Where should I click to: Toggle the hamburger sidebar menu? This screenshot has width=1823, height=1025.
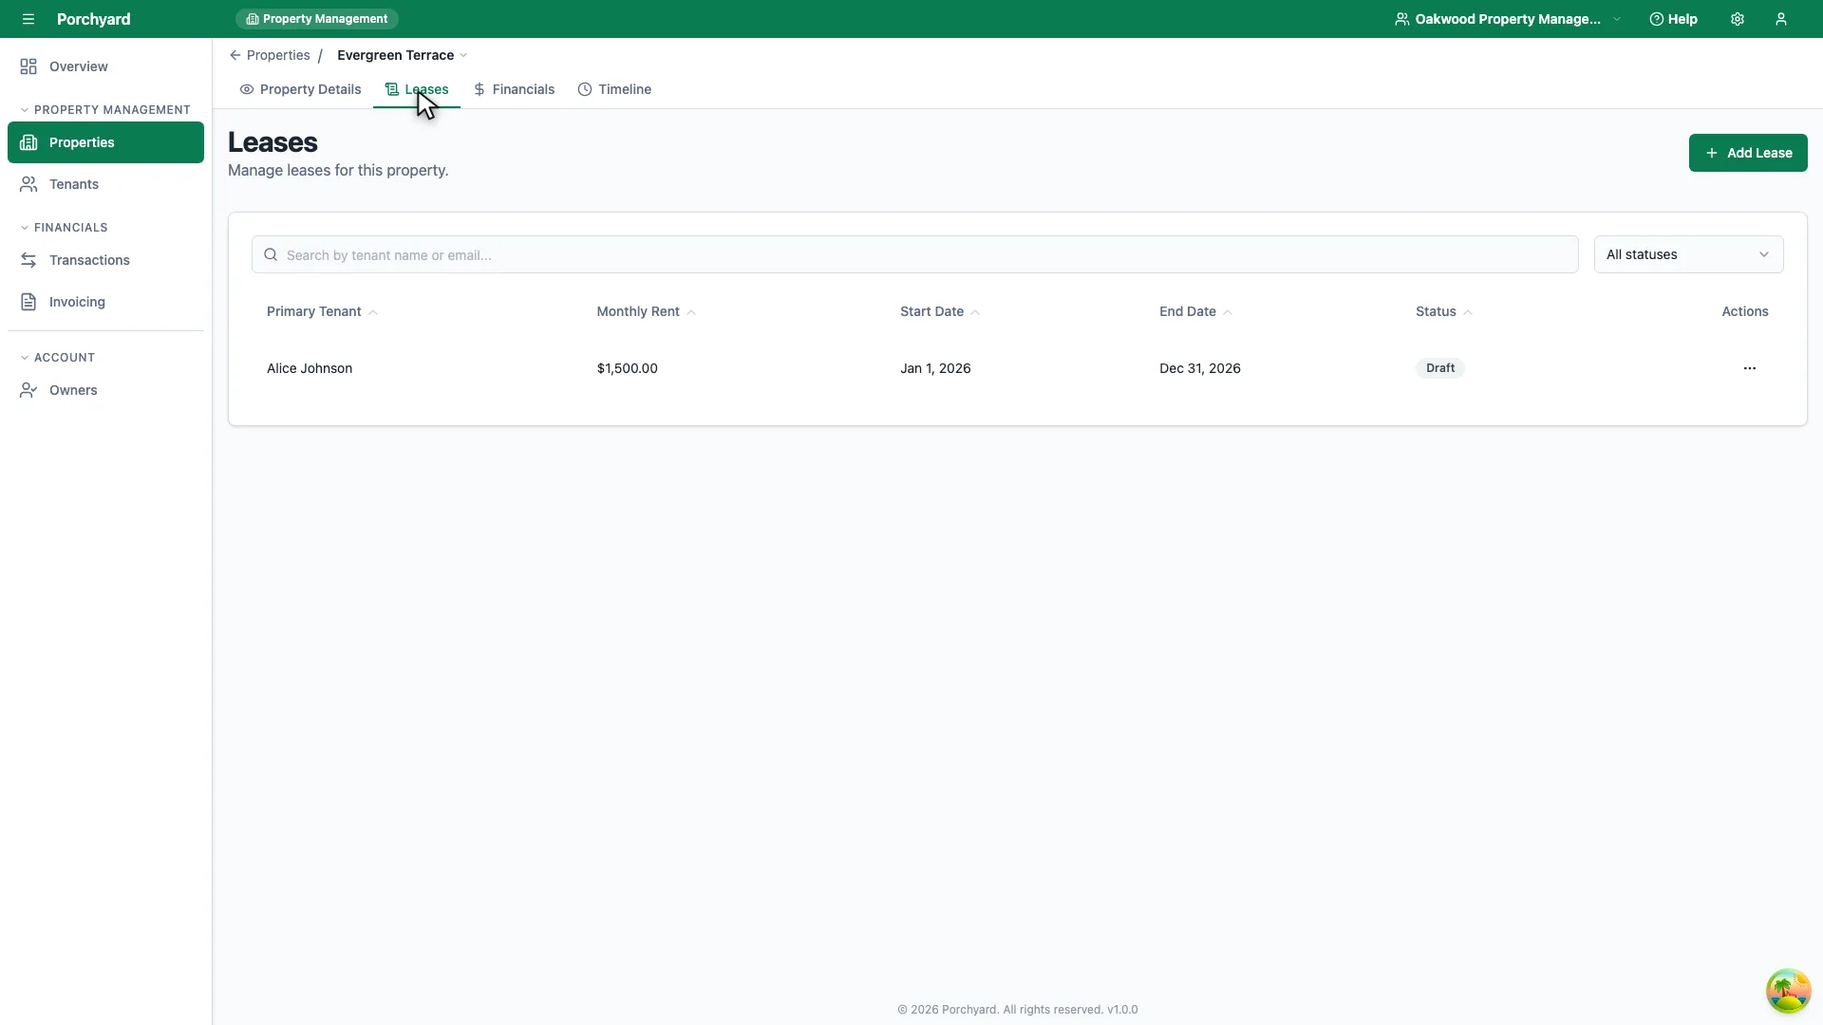coord(28,19)
